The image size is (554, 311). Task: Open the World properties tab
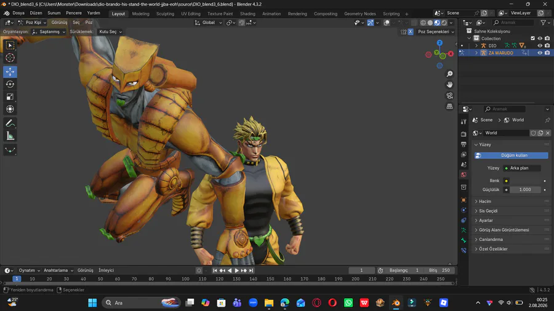point(464,175)
